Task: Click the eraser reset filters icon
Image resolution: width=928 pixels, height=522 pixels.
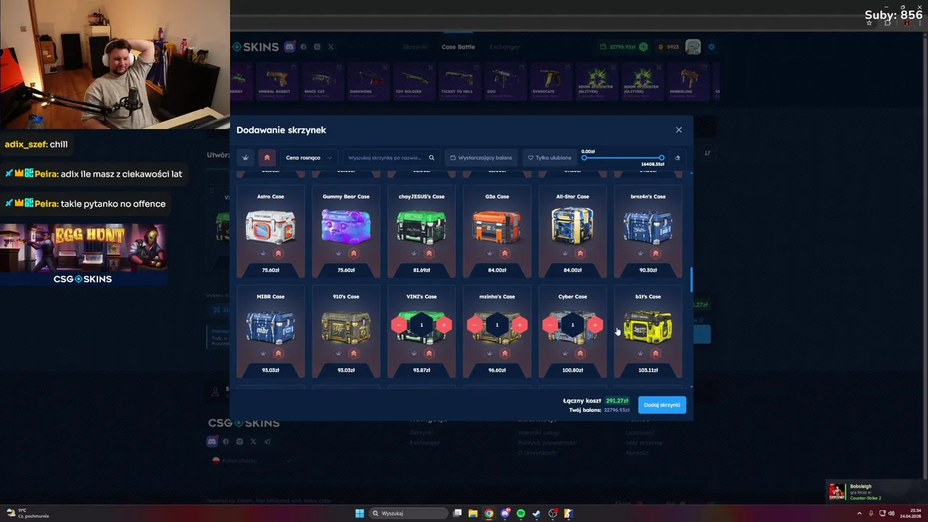Action: tap(677, 157)
